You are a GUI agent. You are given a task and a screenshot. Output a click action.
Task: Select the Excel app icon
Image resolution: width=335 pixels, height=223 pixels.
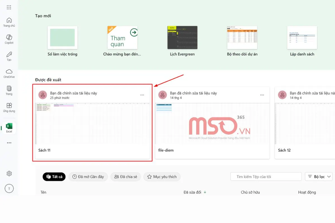9,127
